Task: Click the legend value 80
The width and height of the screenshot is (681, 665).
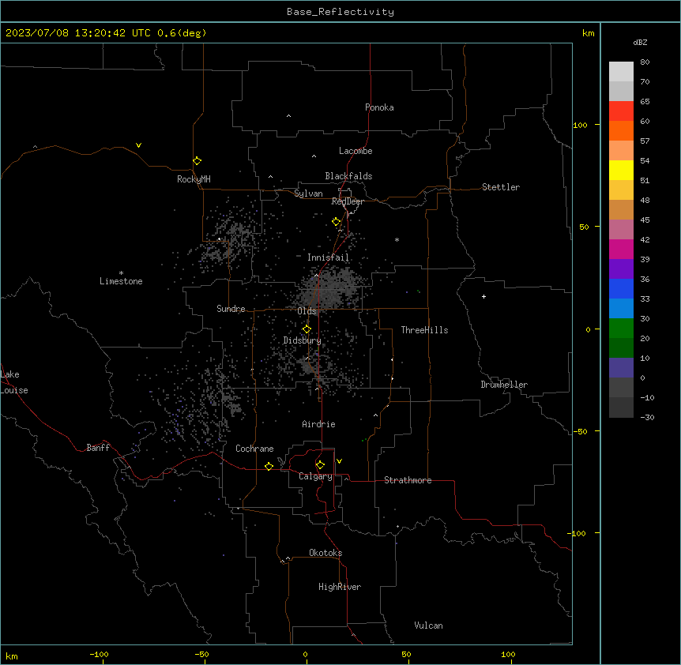Action: click(645, 62)
